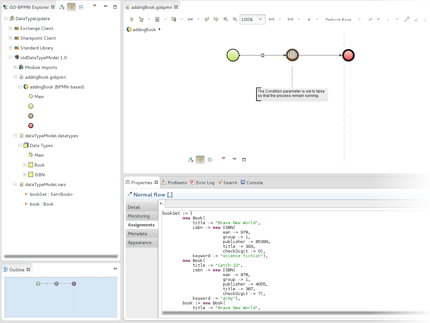This screenshot has height=323, width=430.
Task: Collapse the DataTypeUpdate project node
Action: tap(6, 19)
